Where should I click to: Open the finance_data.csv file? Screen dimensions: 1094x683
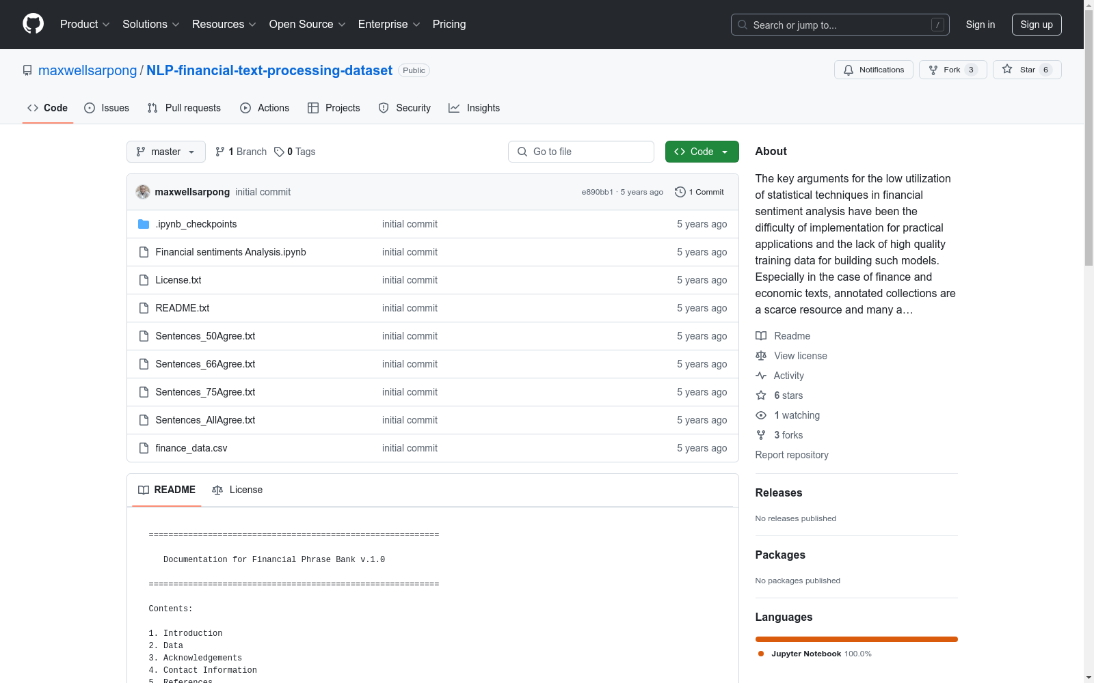pyautogui.click(x=191, y=448)
